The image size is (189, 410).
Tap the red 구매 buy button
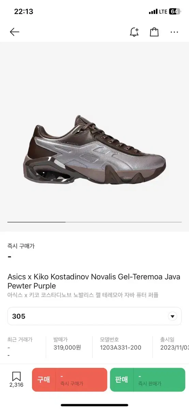(x=70, y=380)
